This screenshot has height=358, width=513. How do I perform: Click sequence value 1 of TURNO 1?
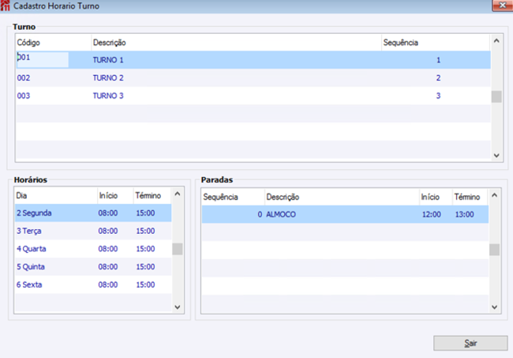tap(438, 60)
